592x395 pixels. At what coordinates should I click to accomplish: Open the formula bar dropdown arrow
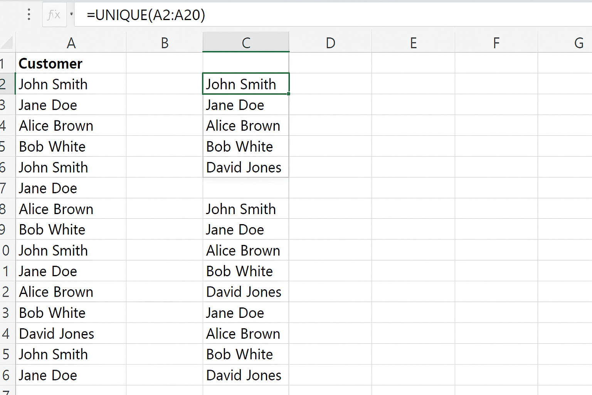(71, 14)
